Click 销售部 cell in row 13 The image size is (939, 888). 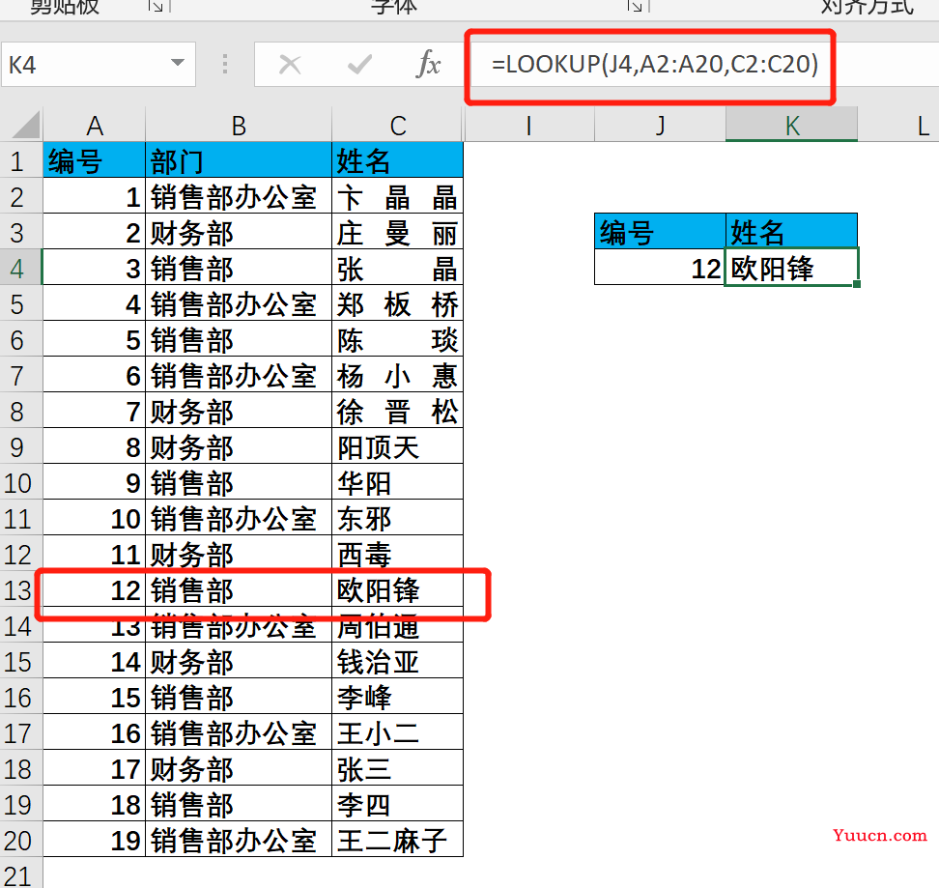239,589
